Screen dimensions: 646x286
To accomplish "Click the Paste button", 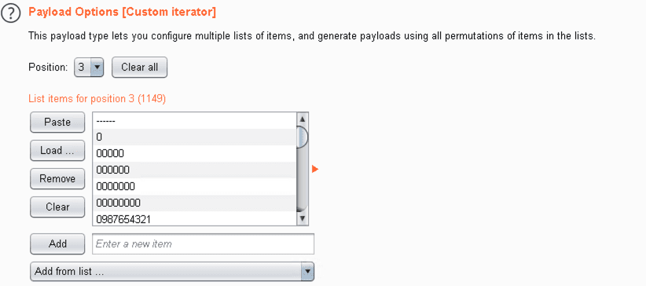I will tap(57, 123).
